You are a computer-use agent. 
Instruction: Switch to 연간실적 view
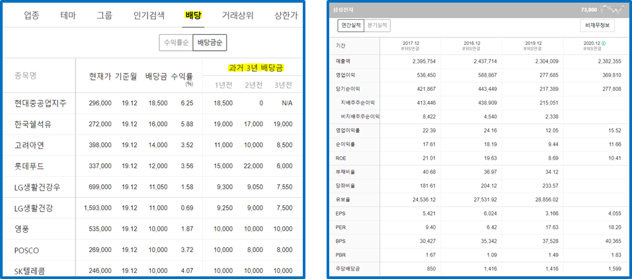pyautogui.click(x=350, y=25)
